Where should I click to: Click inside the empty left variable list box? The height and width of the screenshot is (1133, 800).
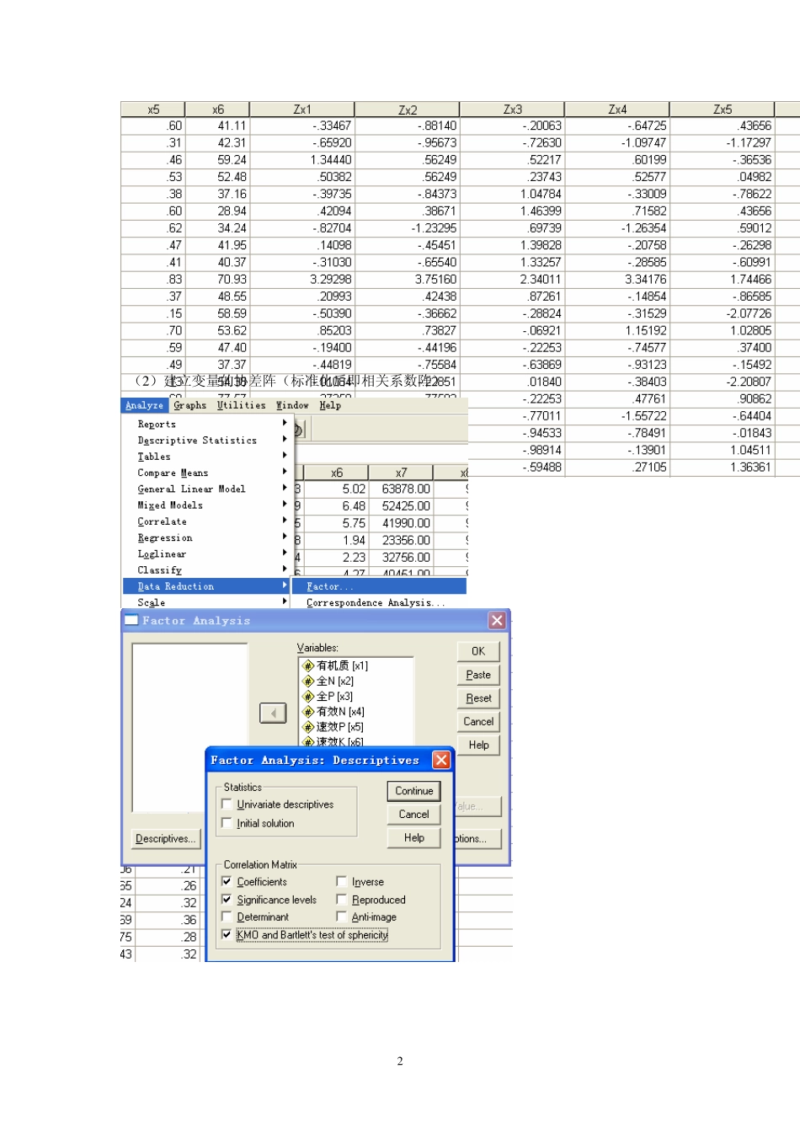pyautogui.click(x=189, y=726)
